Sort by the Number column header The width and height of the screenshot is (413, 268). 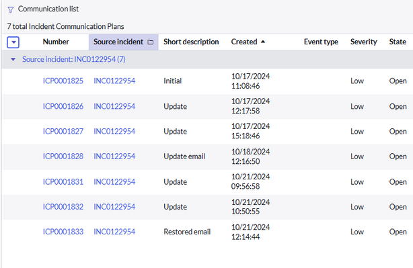click(56, 42)
